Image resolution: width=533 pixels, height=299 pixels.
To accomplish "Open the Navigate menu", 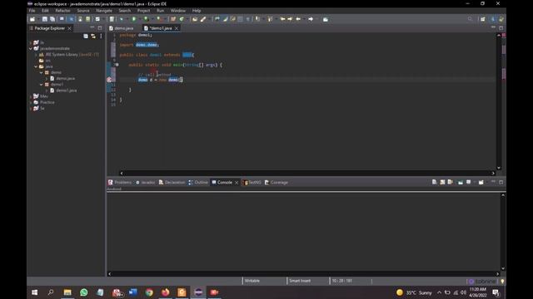I will click(x=104, y=11).
